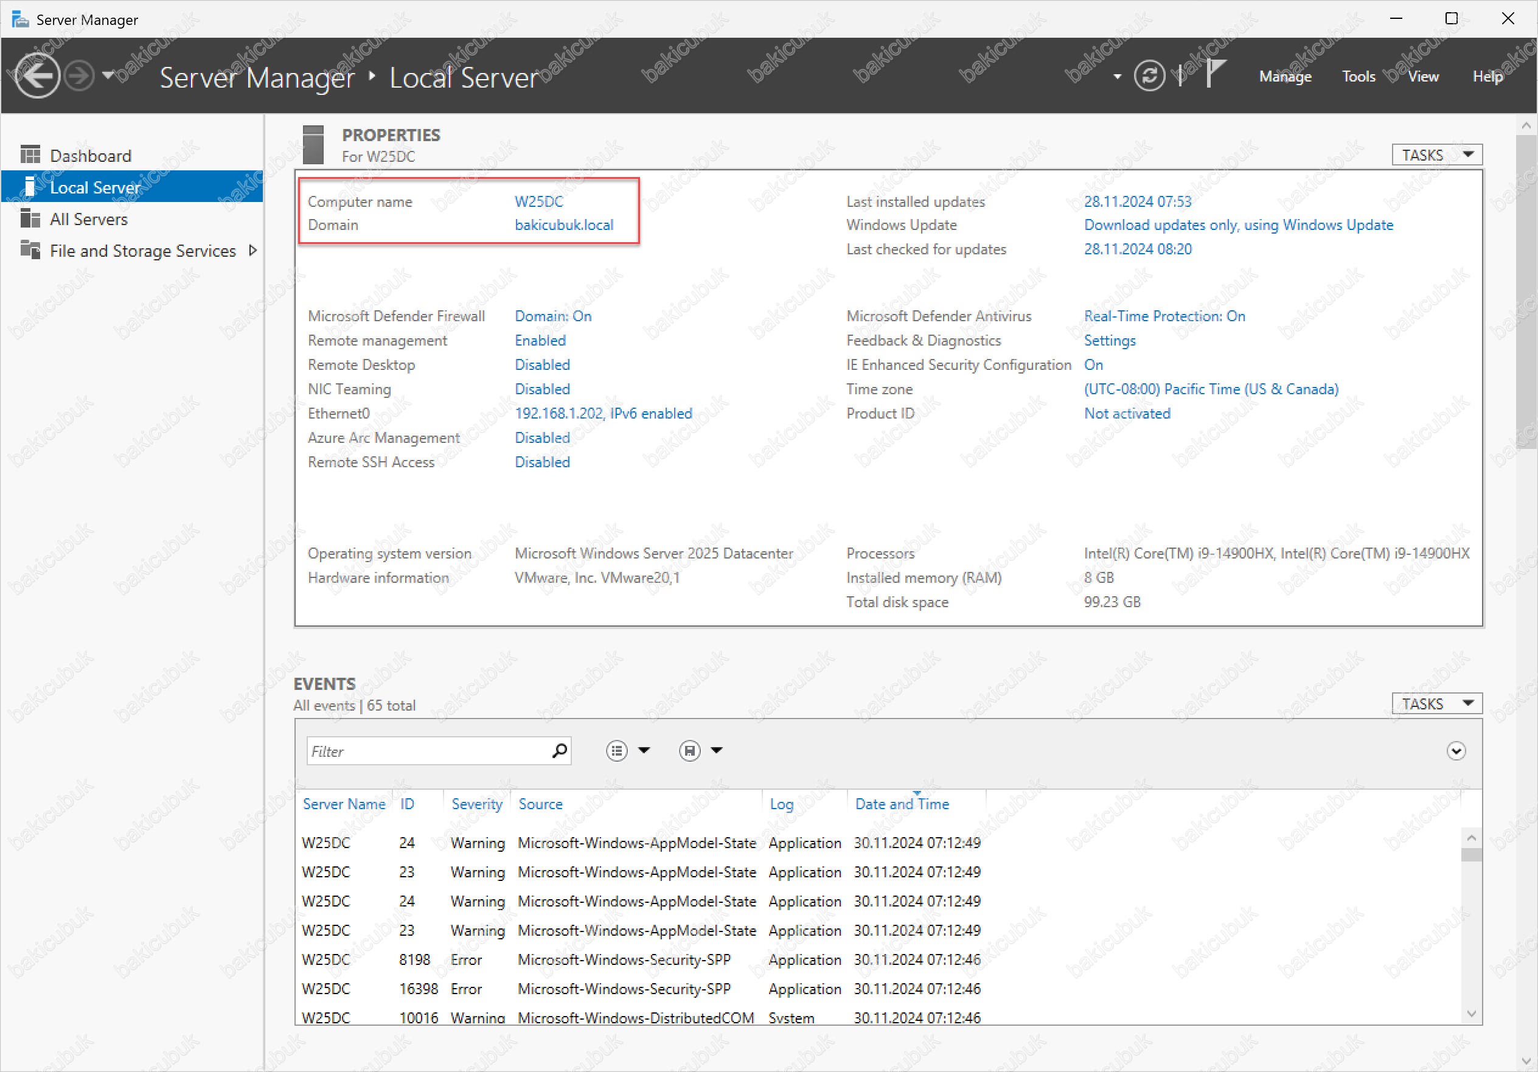1538x1072 pixels.
Task: Click domain bakicubuk.local link
Action: (564, 225)
